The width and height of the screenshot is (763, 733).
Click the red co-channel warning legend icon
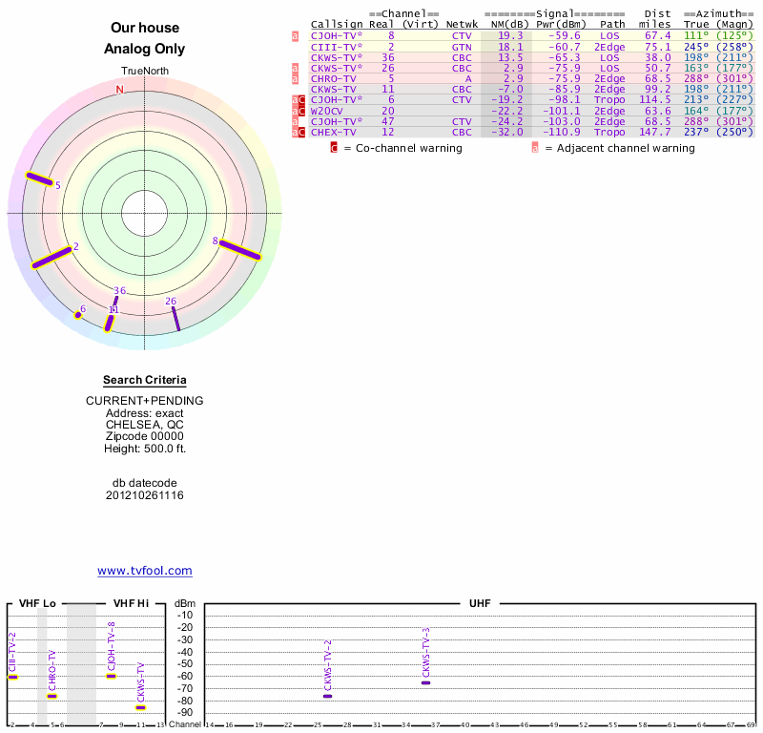coord(334,148)
